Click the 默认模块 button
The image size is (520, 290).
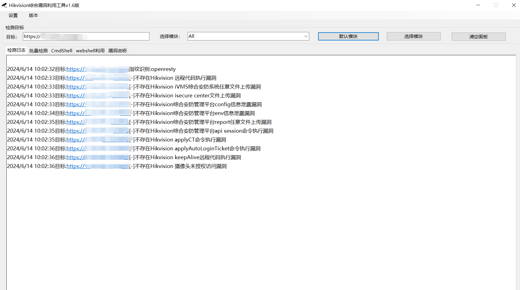348,37
